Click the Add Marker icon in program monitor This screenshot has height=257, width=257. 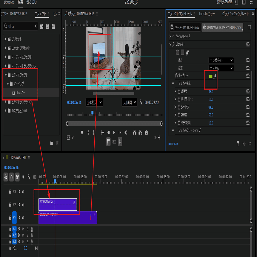pos(82,133)
